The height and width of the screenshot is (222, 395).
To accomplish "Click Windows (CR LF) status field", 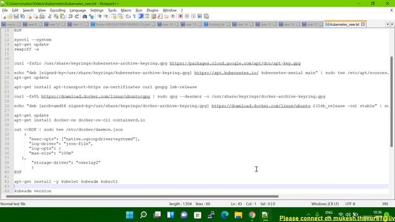I will [325, 204].
